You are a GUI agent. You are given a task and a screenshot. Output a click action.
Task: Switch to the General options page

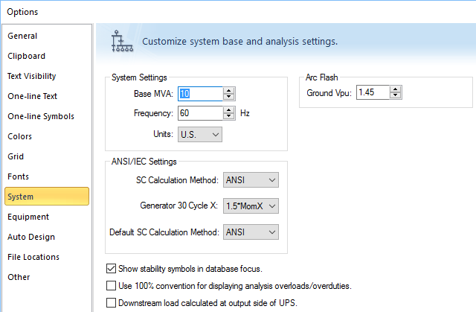(22, 36)
